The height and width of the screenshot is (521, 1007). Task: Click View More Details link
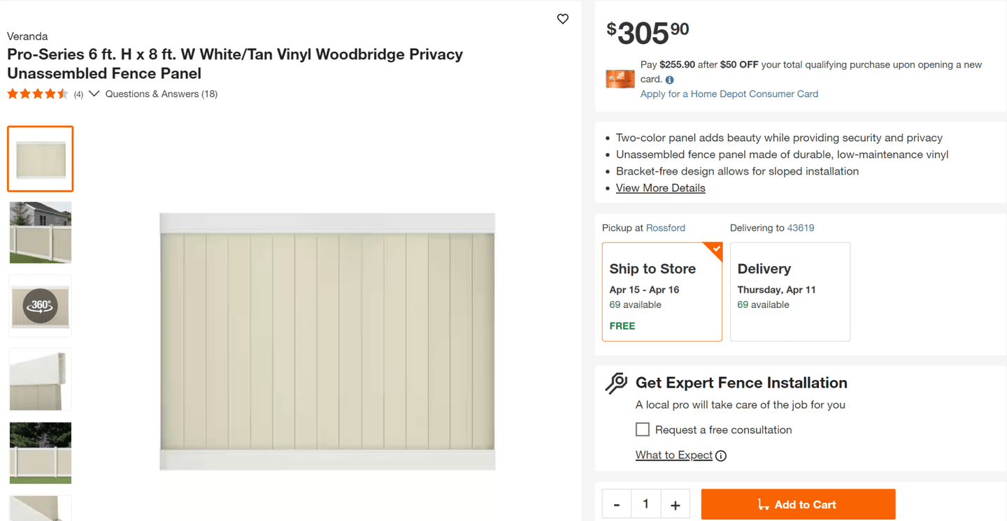click(x=660, y=188)
